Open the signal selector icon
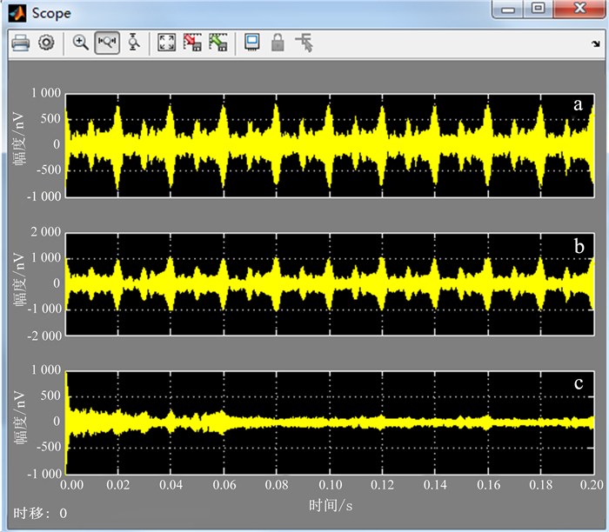 pyautogui.click(x=304, y=42)
